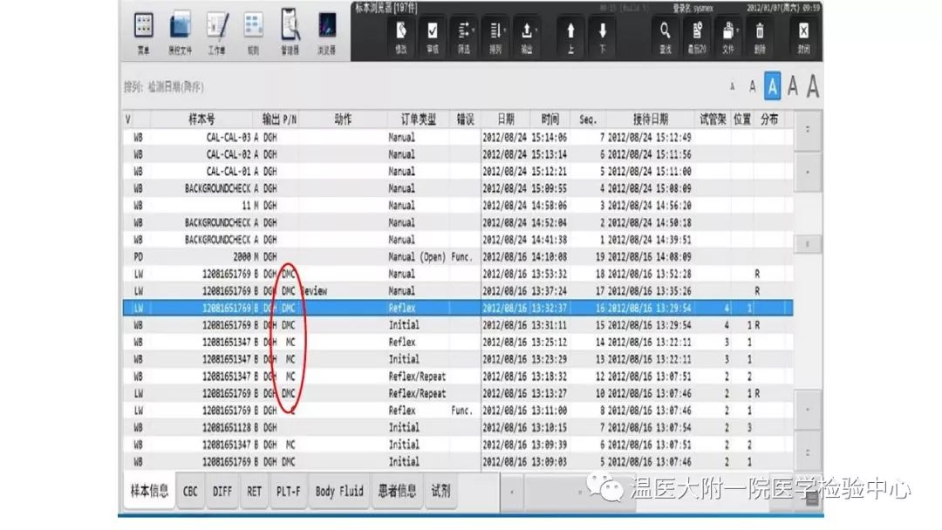Switch to the RET tab
The height and width of the screenshot is (530, 942).
254,491
